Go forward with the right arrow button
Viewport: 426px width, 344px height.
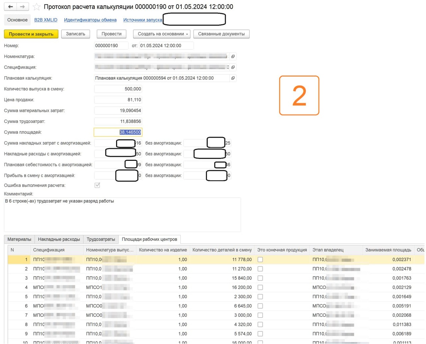click(x=22, y=7)
